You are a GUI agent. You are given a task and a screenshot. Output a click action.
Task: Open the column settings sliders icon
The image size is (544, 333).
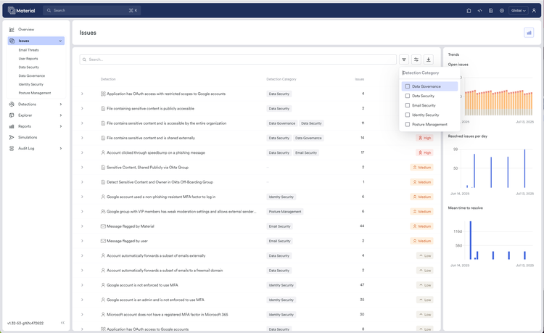[416, 59]
